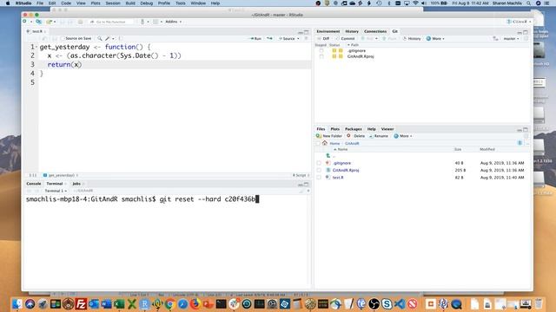Check the .gitignore box in Files pane
556x312 pixels.
pyautogui.click(x=319, y=163)
